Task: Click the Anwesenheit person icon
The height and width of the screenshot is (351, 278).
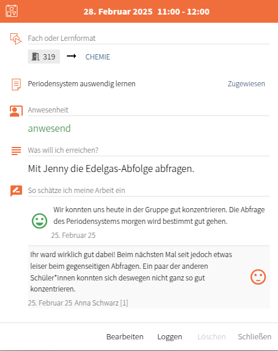Action: pos(16,111)
